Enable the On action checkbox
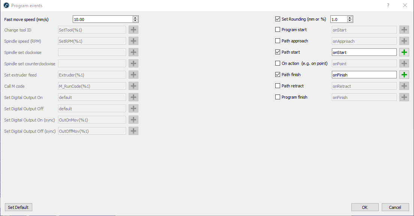Image resolution: width=414 pixels, height=216 pixels. pos(278,63)
